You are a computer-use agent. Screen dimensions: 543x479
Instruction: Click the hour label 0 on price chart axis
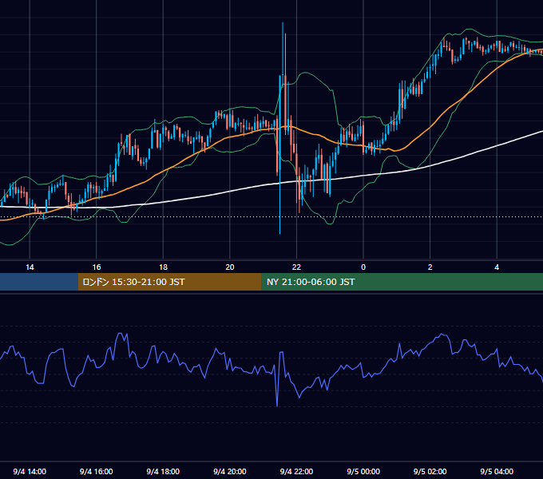coord(363,267)
